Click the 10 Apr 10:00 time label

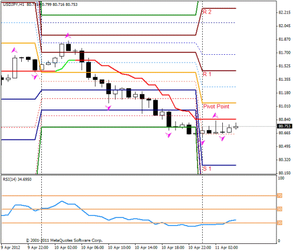[x=119, y=247]
